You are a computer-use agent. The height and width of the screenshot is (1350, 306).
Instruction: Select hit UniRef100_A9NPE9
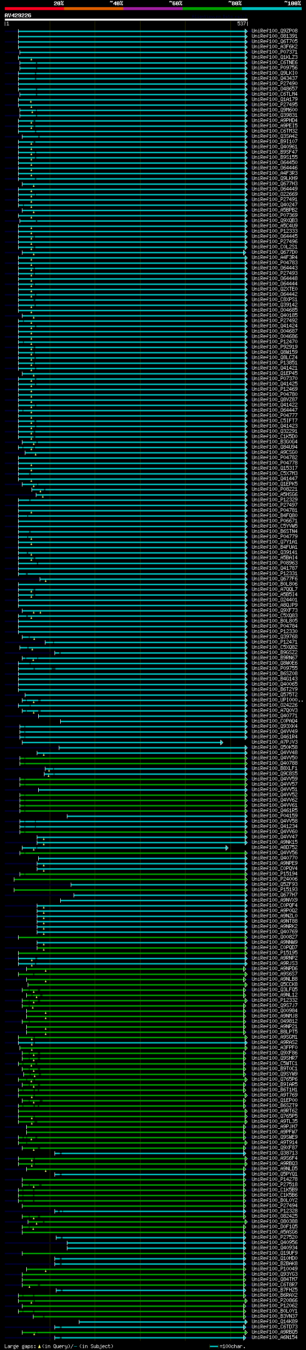(x=274, y=863)
